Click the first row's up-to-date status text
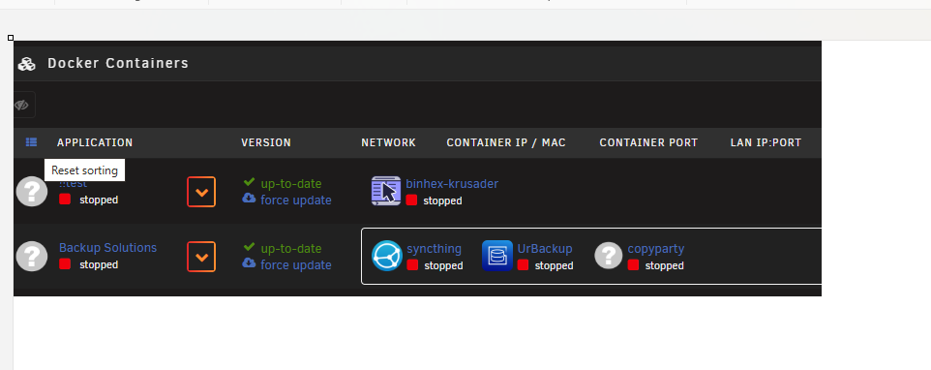 pos(291,184)
